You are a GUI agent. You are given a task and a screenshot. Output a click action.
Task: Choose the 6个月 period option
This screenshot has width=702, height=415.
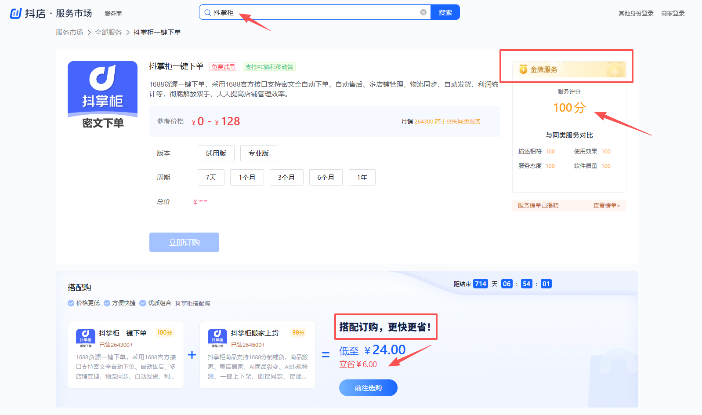coord(326,177)
